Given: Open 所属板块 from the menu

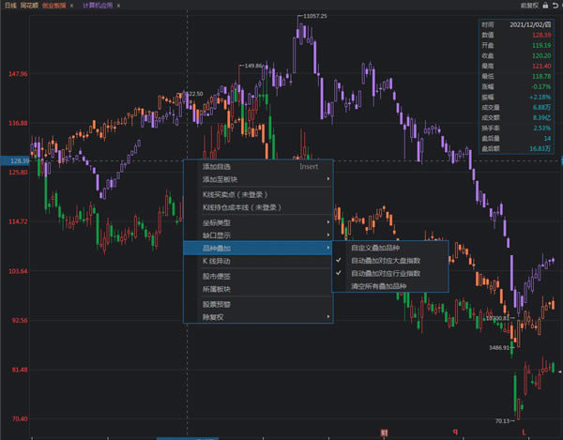Looking at the screenshot, I should point(218,289).
